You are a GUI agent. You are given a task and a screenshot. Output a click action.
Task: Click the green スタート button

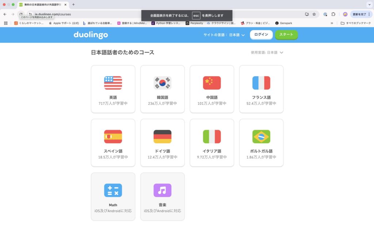[286, 35]
